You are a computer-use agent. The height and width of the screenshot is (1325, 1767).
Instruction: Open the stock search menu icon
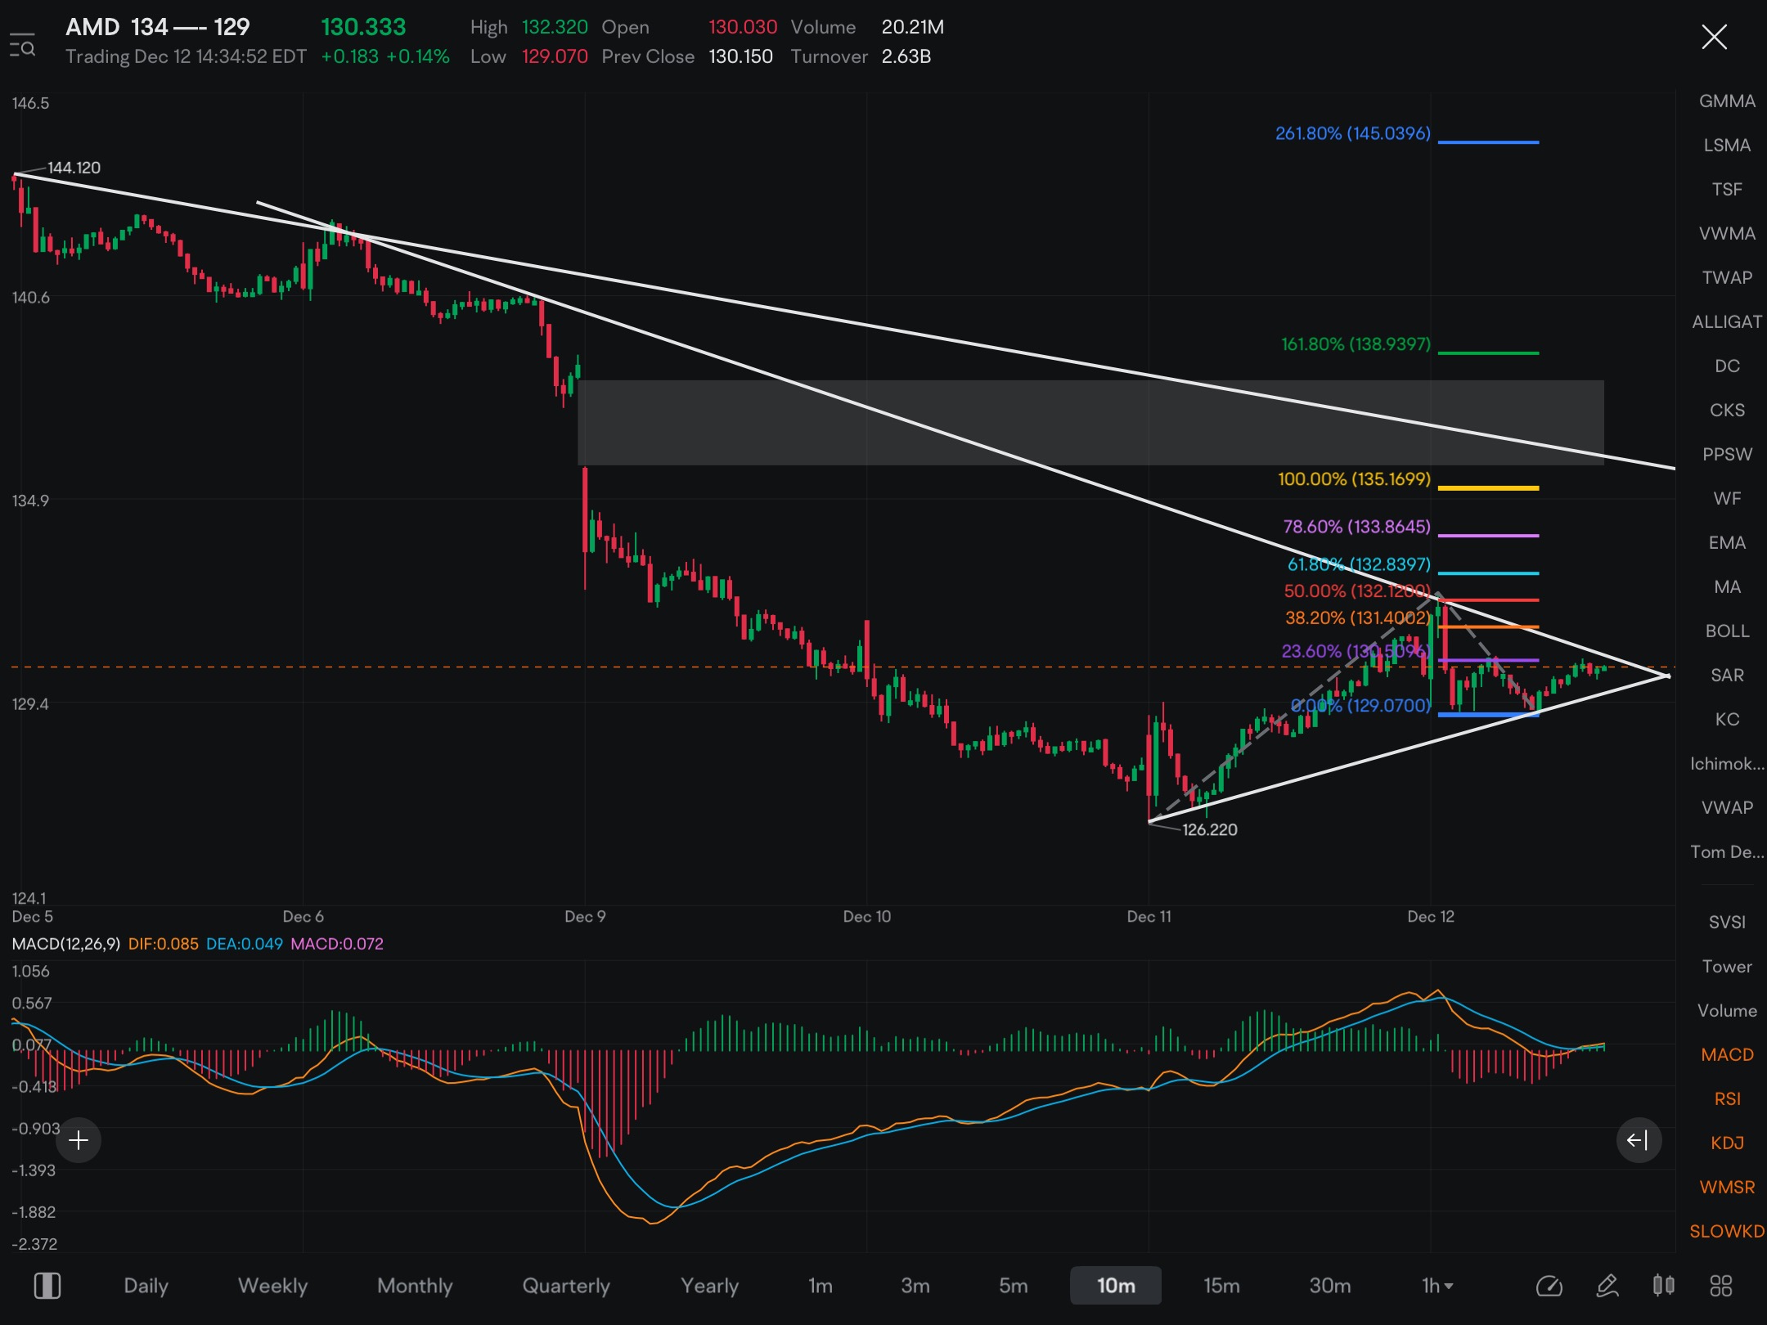coord(22,45)
